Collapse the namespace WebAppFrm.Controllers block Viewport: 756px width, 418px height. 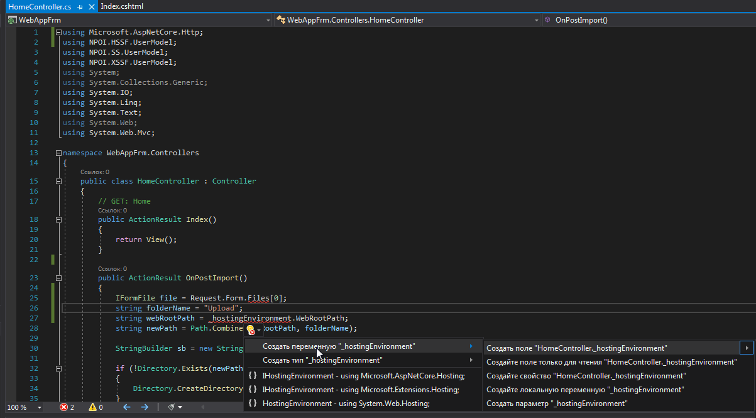[x=58, y=153]
